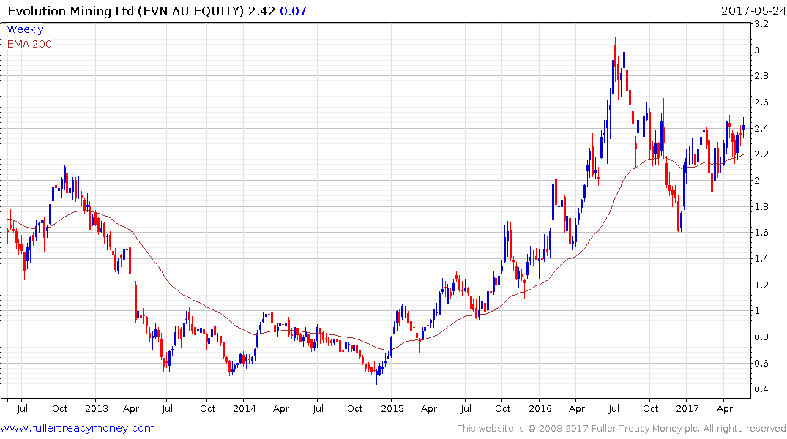Click the 2.4 price axis label
This screenshot has width=787, height=439.
[x=761, y=129]
